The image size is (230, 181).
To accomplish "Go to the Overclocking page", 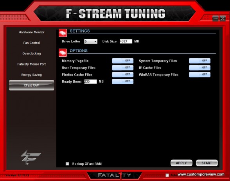I will tap(32, 53).
